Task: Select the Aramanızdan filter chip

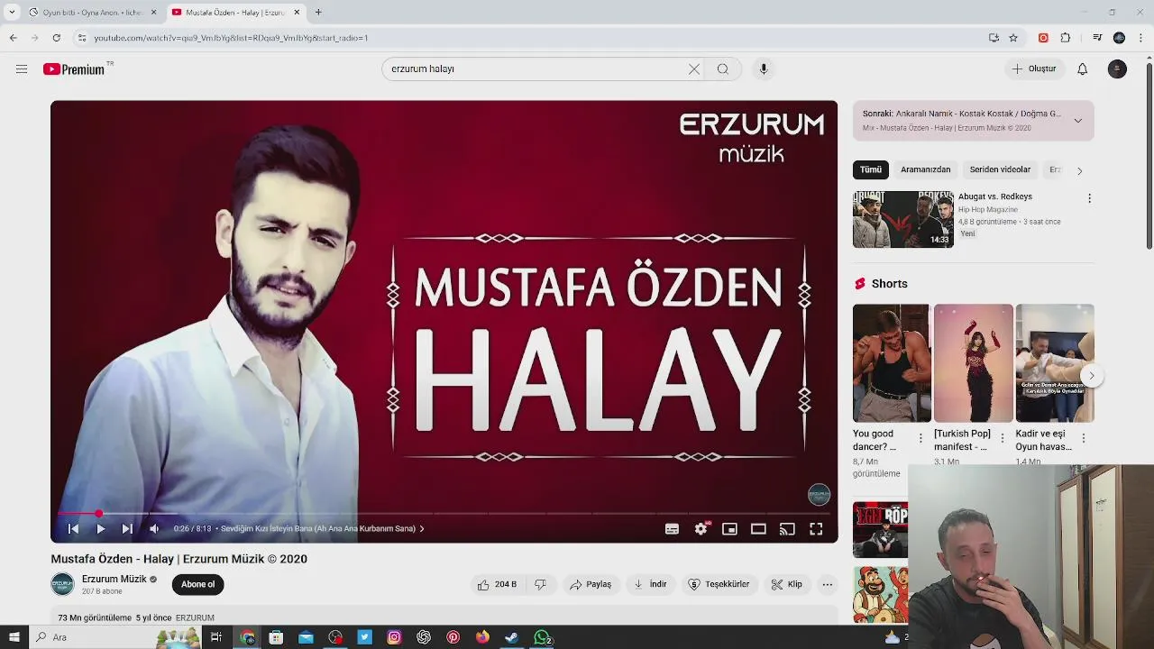Action: [926, 169]
